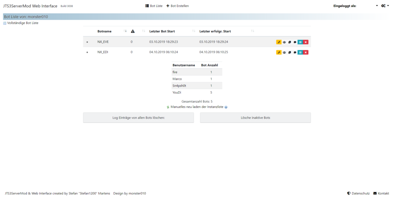This screenshot has width=394, height=199.
Task: Click Log Einträge von allen Bots löschen
Action: (138, 118)
